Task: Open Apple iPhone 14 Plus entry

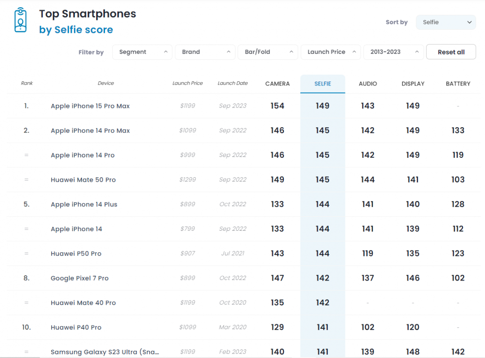Action: [x=84, y=205]
